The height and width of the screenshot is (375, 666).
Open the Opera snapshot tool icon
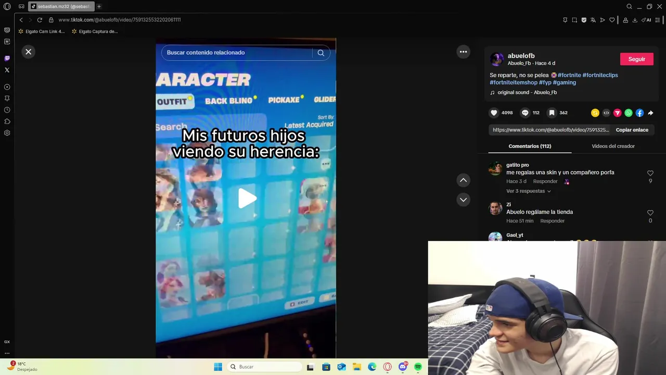pyautogui.click(x=574, y=20)
